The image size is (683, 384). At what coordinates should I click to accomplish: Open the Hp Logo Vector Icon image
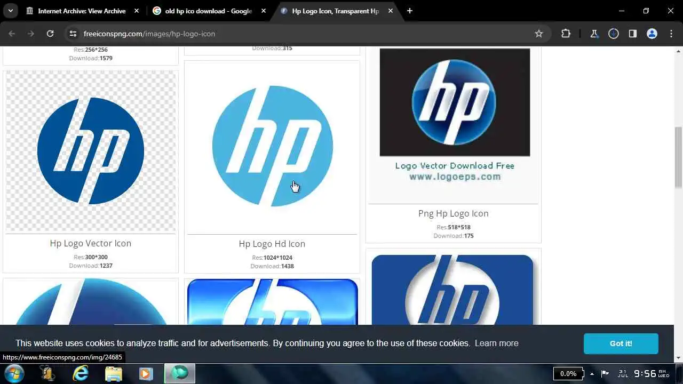click(91, 151)
